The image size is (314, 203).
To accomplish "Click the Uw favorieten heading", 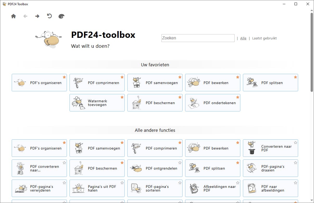I will (155, 65).
